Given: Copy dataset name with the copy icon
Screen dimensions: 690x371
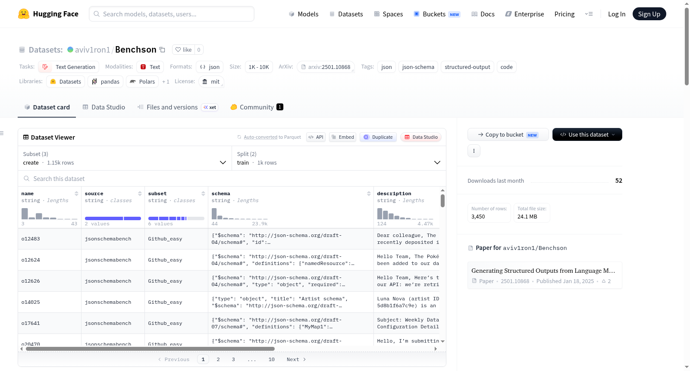Looking at the screenshot, I should coord(163,50).
